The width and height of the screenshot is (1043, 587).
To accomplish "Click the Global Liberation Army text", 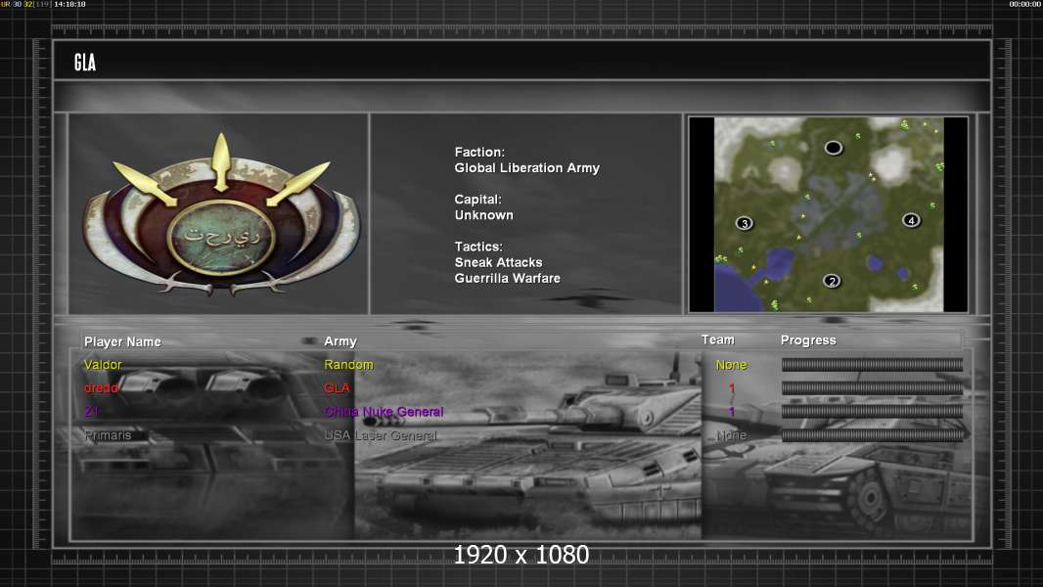I will [526, 168].
